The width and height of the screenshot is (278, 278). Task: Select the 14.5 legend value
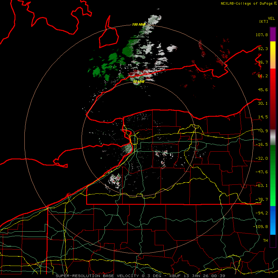click(x=263, y=117)
